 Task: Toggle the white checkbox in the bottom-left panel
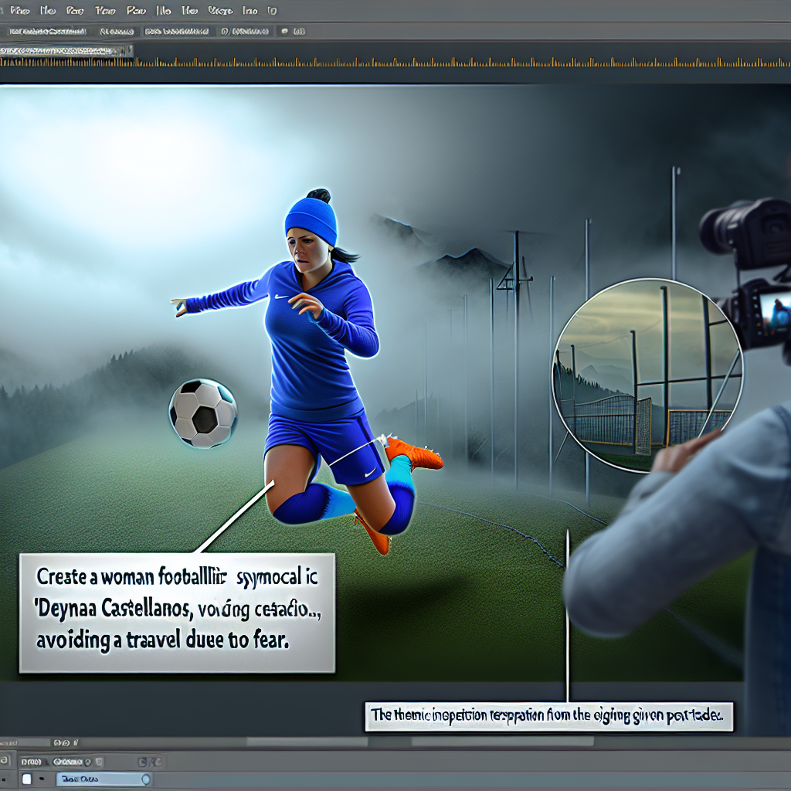[27, 779]
